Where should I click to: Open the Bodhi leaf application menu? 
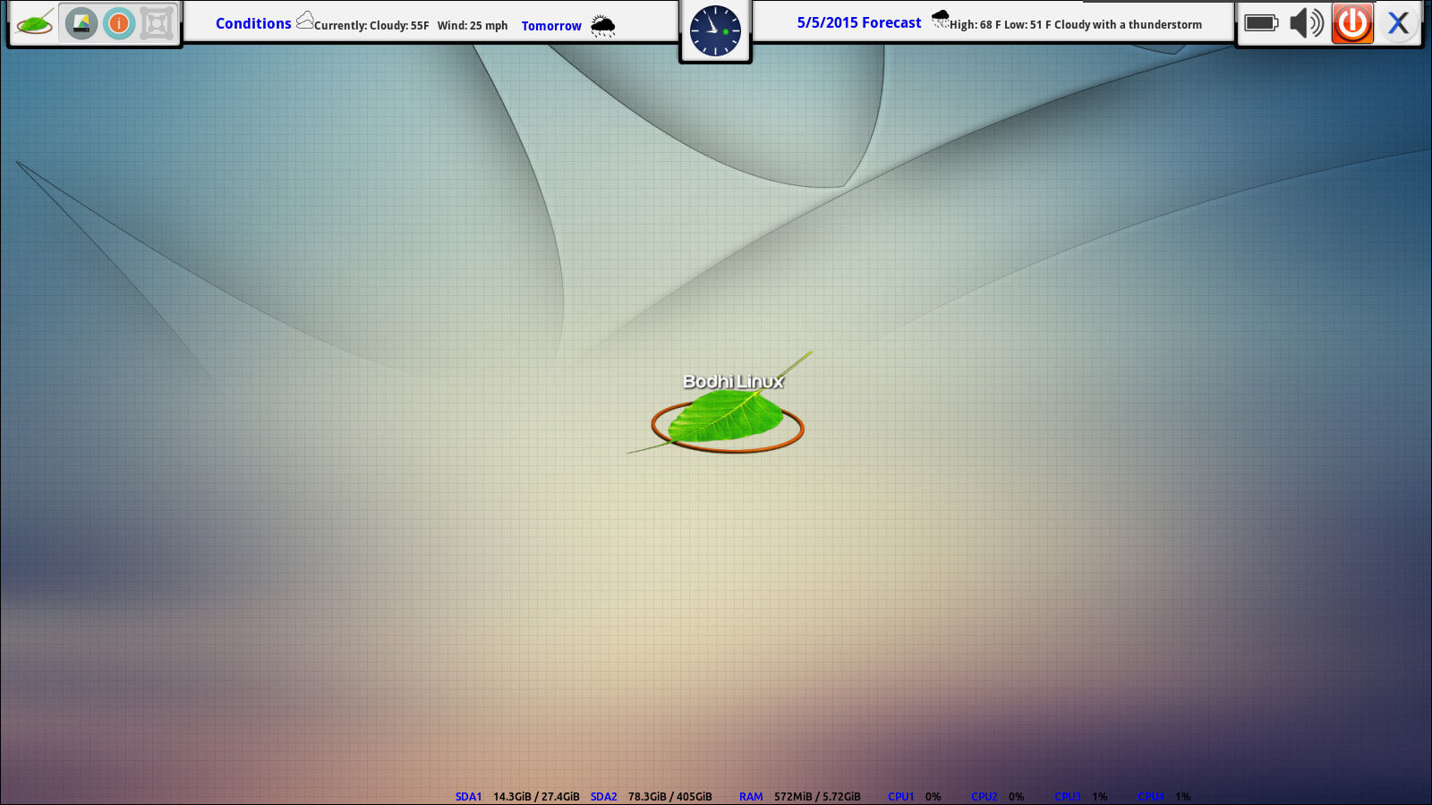coord(33,21)
